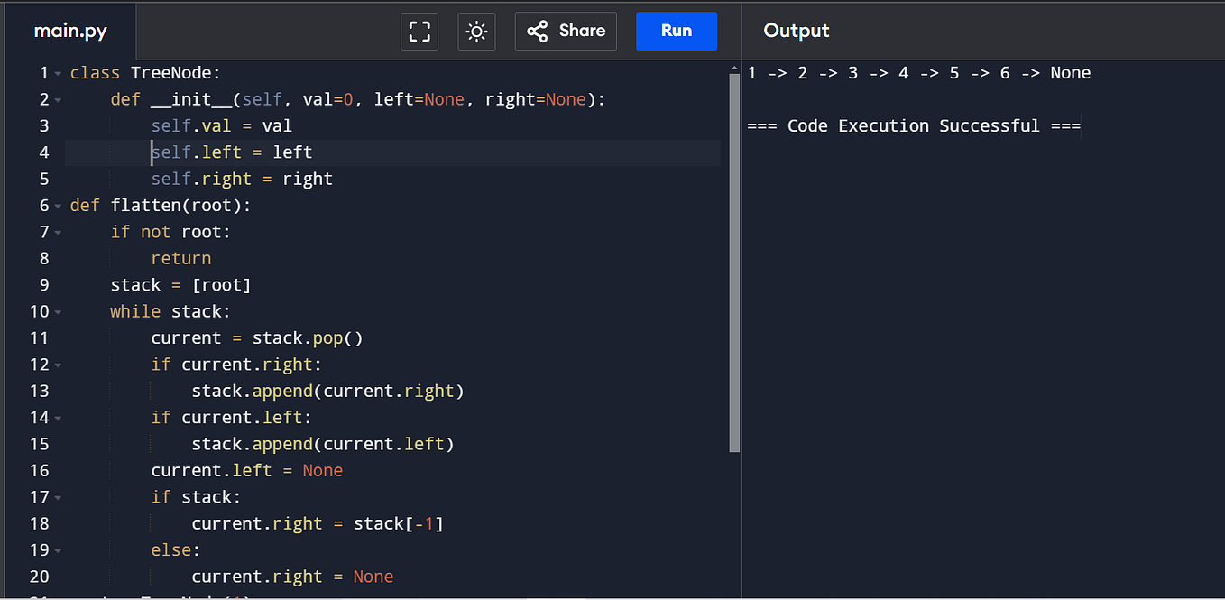Collapse the while stack loop on line 10
This screenshot has height=600, width=1225.
[x=58, y=312]
